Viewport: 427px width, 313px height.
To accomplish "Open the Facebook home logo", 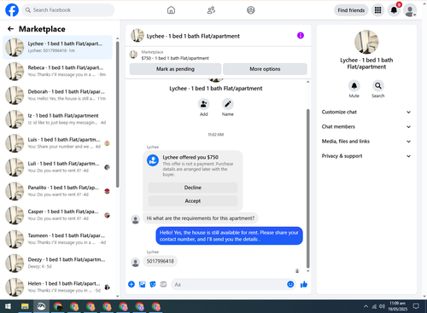I will click(12, 10).
